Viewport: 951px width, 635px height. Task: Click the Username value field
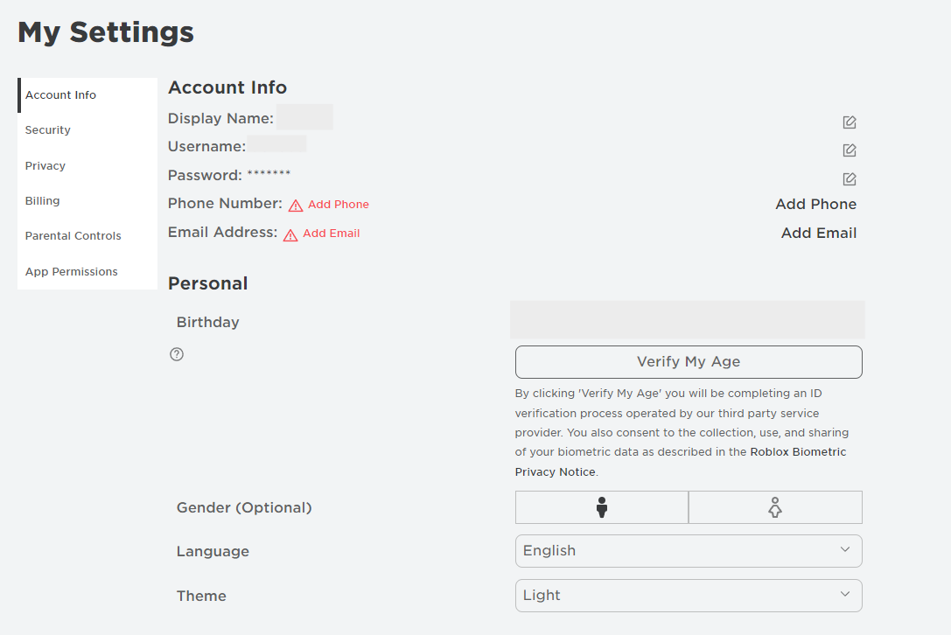point(276,144)
